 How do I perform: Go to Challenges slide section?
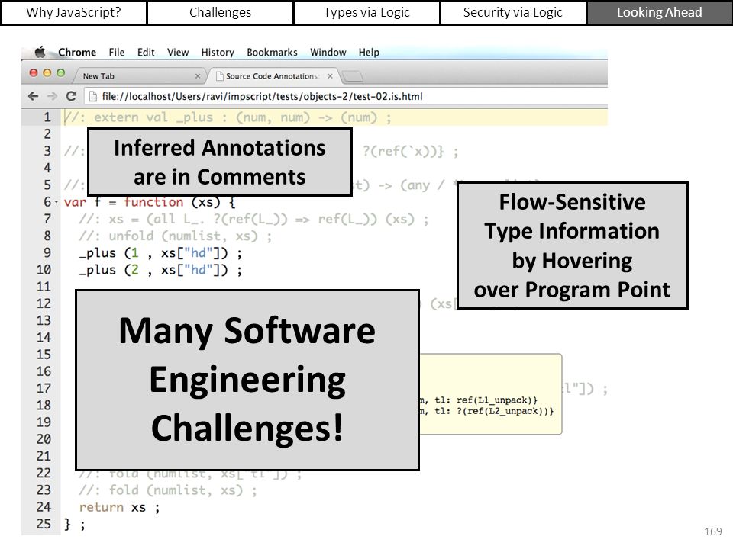220,12
